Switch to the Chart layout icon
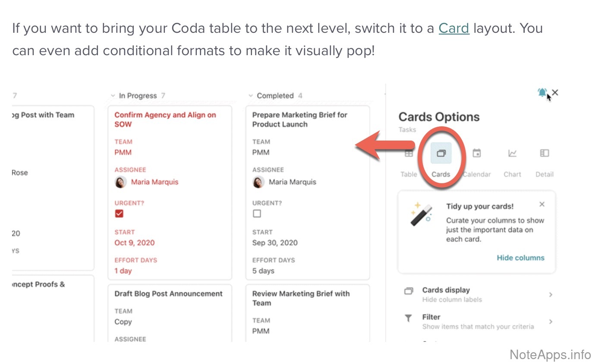The image size is (592, 363). tap(512, 153)
